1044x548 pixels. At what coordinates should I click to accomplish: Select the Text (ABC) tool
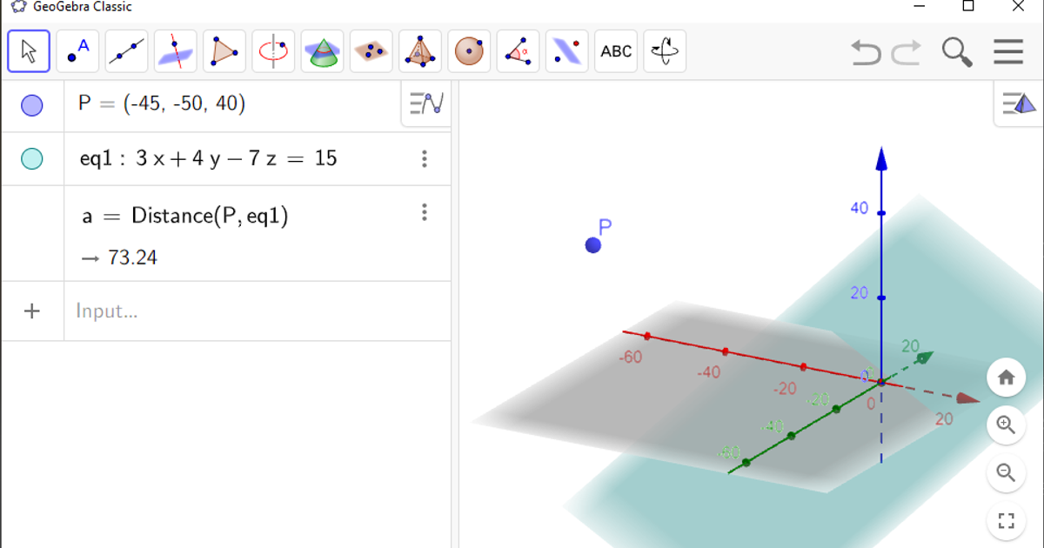[x=616, y=51]
